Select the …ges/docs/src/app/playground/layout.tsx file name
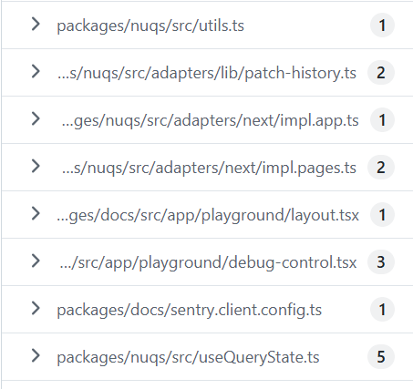This screenshot has width=413, height=389. [x=208, y=215]
